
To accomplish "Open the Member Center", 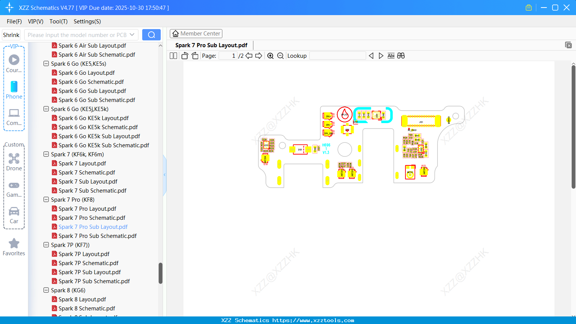I will point(196,34).
